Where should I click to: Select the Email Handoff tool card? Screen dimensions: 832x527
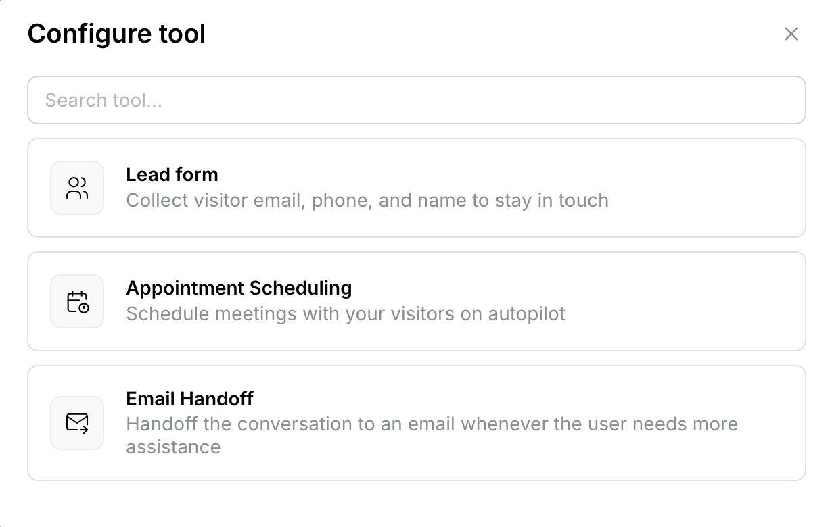point(416,423)
